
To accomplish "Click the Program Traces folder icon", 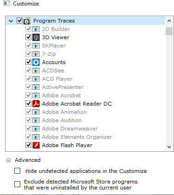I will (27, 21).
